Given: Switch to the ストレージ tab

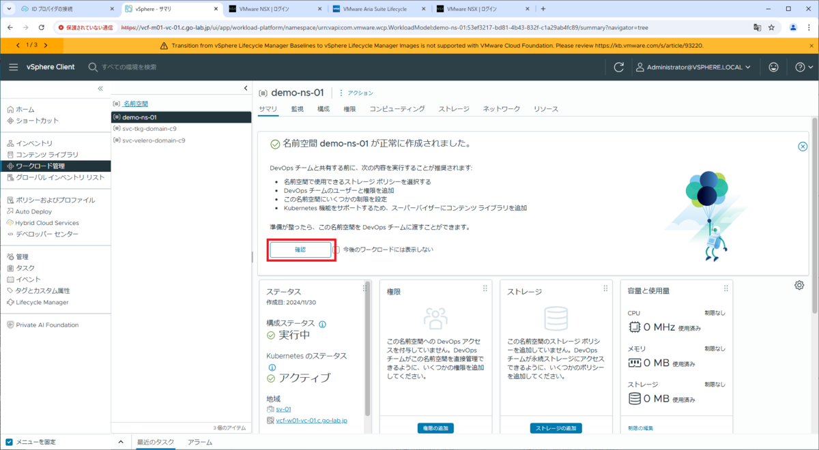Looking at the screenshot, I should [x=454, y=109].
